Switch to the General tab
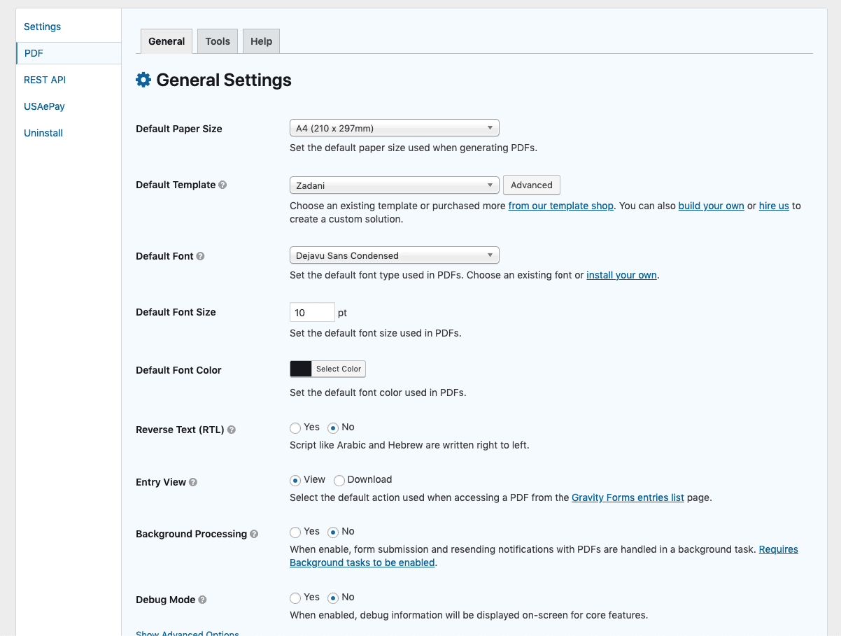841x636 pixels. (167, 41)
